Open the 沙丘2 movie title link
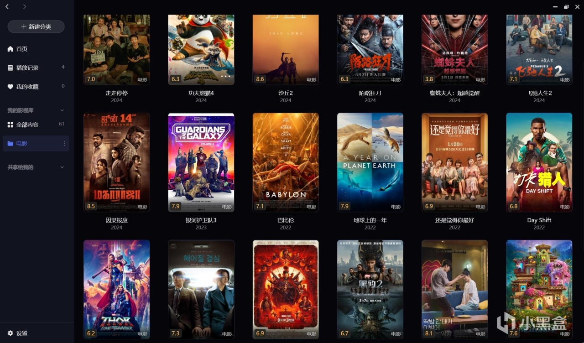The image size is (584, 343). click(x=286, y=93)
